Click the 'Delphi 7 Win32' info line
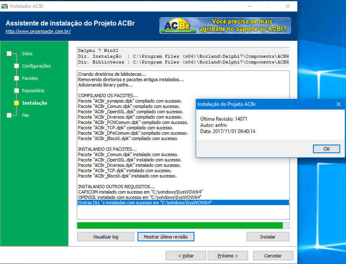Viewport: 346px width, 264px height. coord(98,50)
